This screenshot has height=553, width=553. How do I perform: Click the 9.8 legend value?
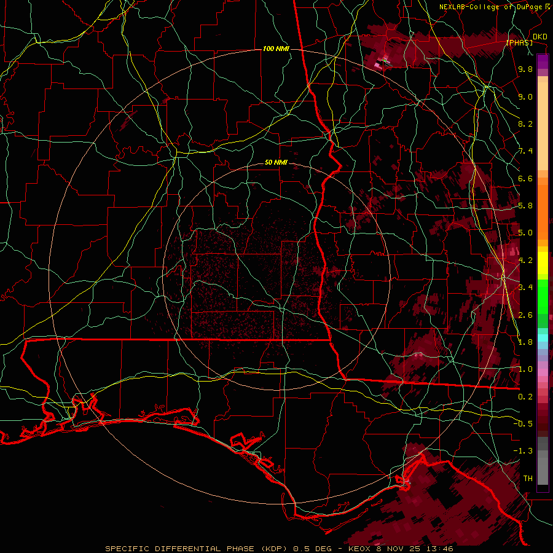(525, 69)
